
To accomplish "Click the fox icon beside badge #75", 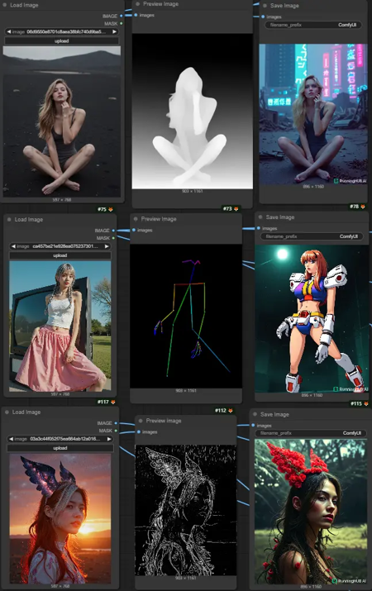I will coord(111,209).
